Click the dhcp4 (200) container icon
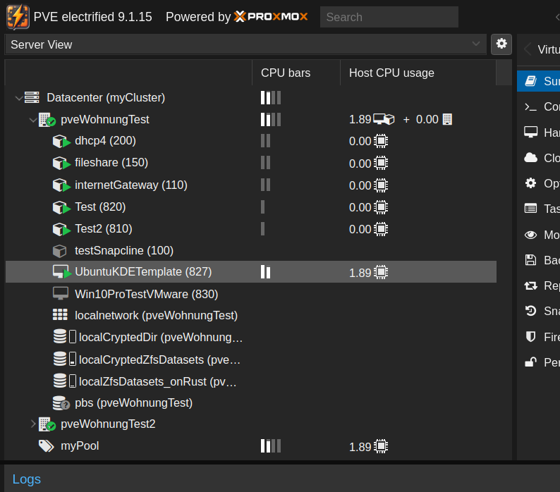This screenshot has width=560, height=492. point(61,141)
